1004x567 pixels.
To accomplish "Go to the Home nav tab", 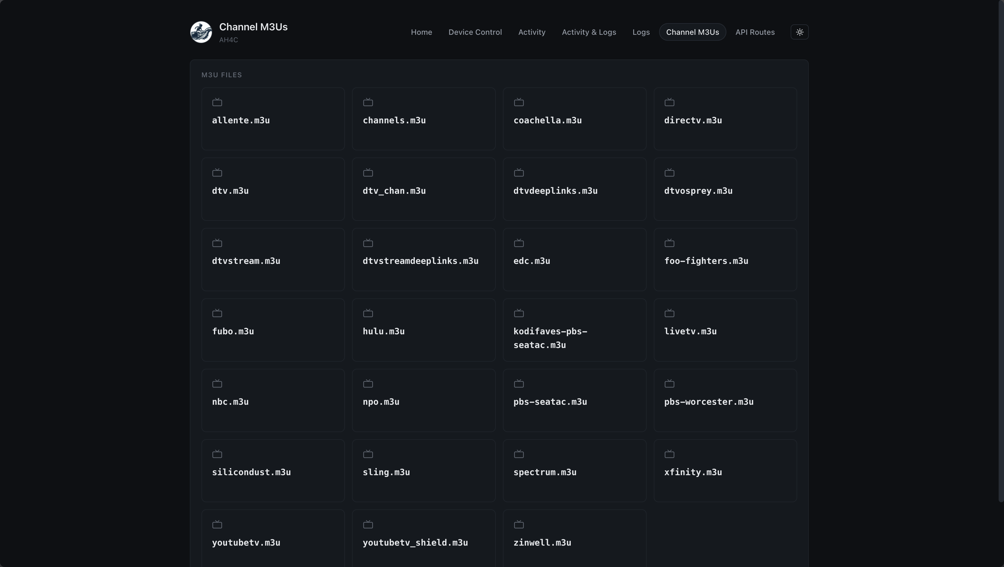I will click(421, 32).
